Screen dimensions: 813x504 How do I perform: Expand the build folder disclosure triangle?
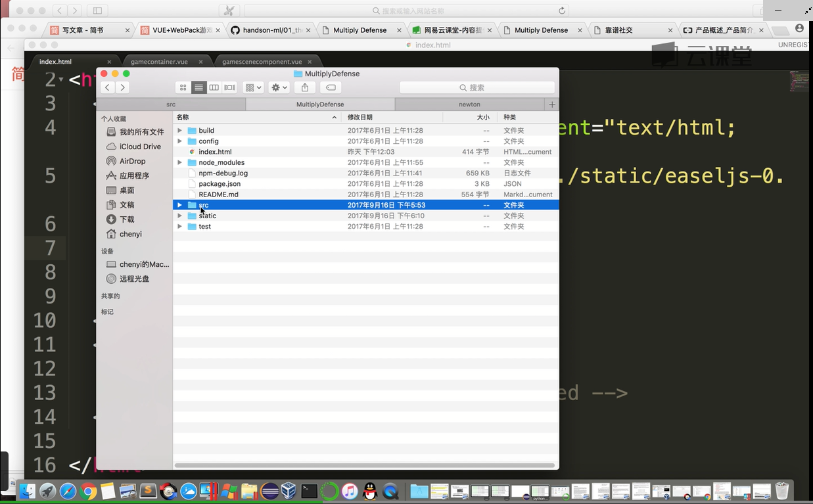pyautogui.click(x=179, y=130)
